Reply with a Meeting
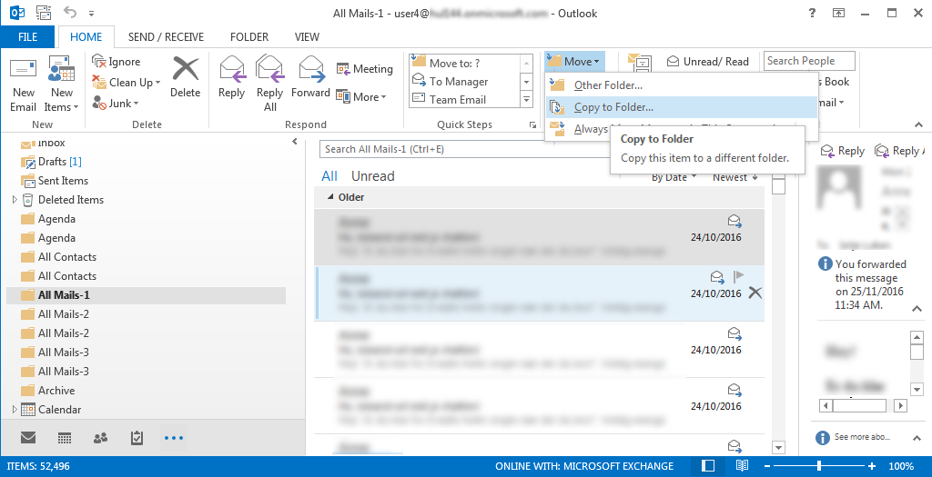 click(364, 69)
